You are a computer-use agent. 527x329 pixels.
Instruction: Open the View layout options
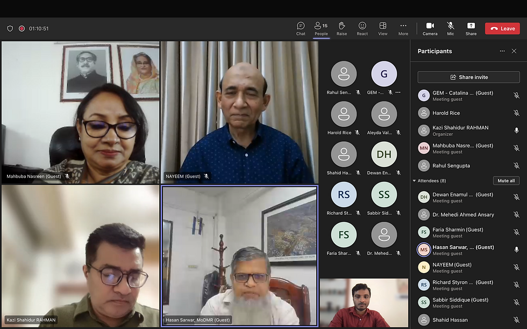382,29
